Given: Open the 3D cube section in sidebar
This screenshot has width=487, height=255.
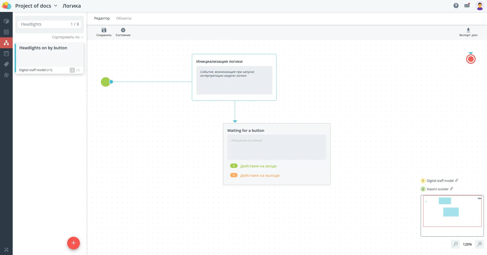Looking at the screenshot, I should coord(6,21).
